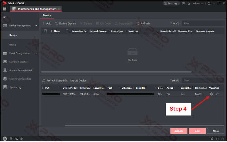The image size is (227, 142).
Task: Close the online device panel
Action: point(216,131)
